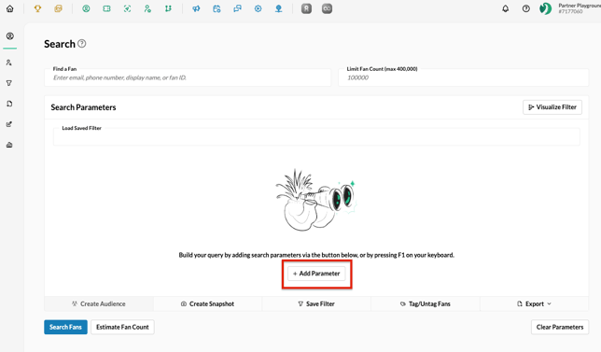Open the sidebar document export icon
The image size is (601, 352).
coord(9,104)
